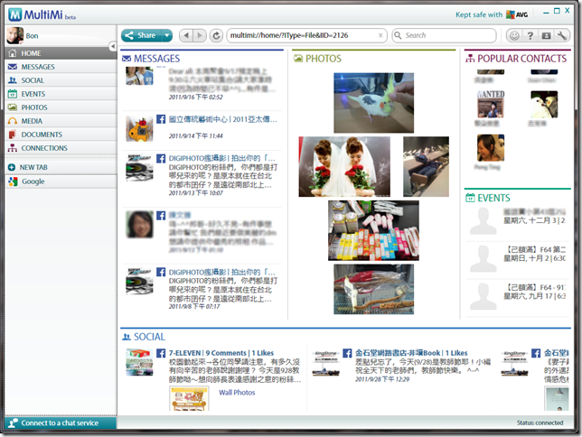Go back using the back arrow
This screenshot has width=582, height=437.
coord(185,36)
